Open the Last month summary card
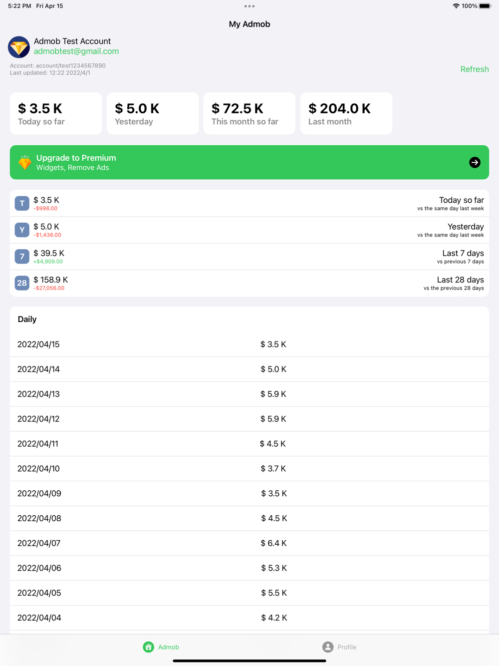The image size is (499, 666). [346, 113]
